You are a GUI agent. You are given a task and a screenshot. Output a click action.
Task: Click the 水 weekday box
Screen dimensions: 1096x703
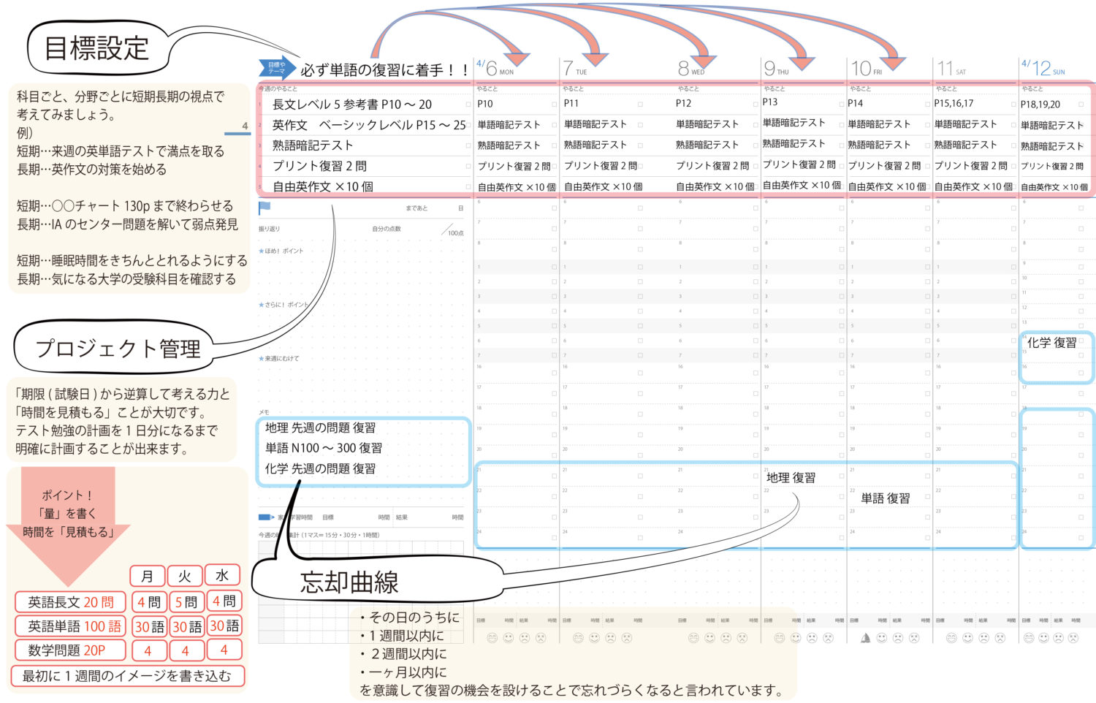[222, 575]
